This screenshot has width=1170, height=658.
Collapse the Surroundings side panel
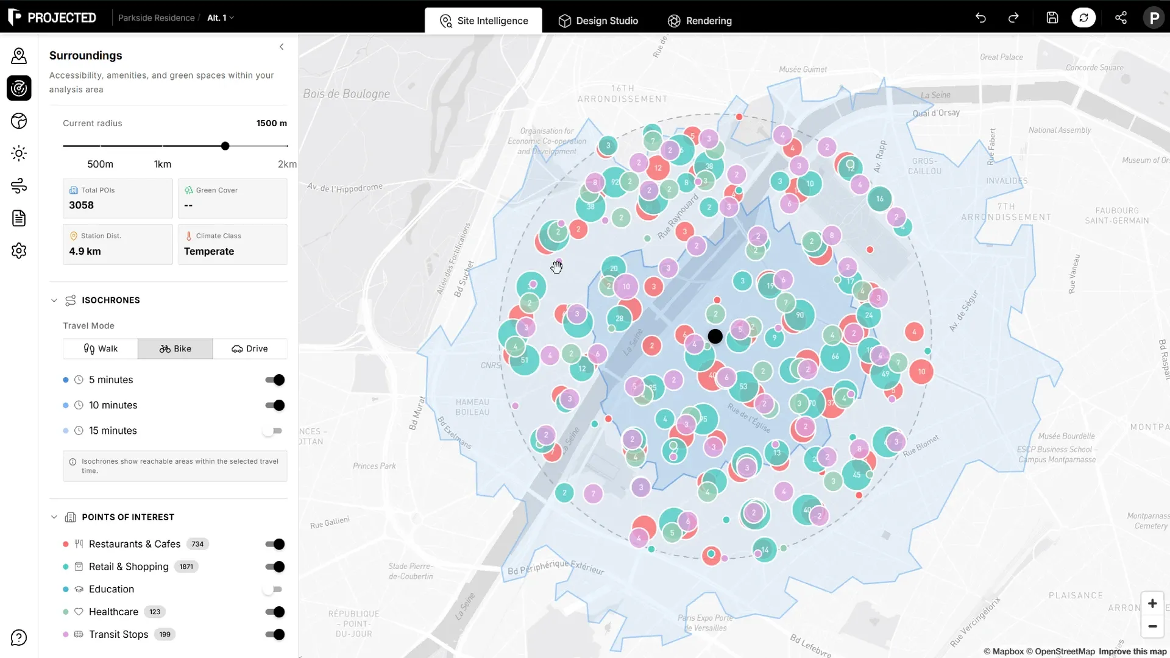[x=282, y=47]
